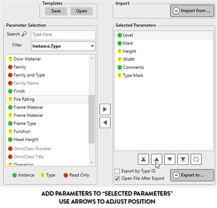Image resolution: width=217 pixels, height=208 pixels.
Task: Click the refresh/reverse order icon button
Action: [x=196, y=159]
